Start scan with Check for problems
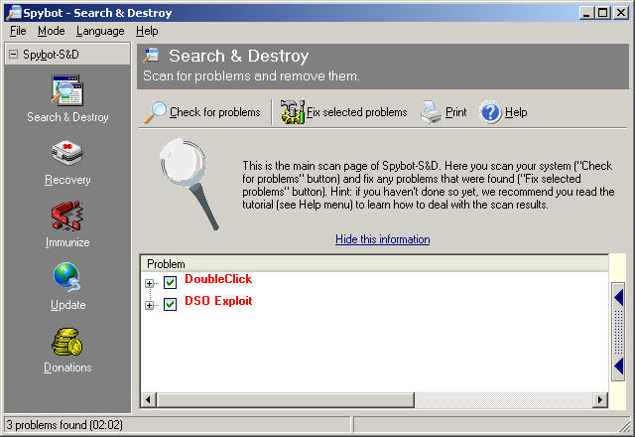 coord(203,112)
